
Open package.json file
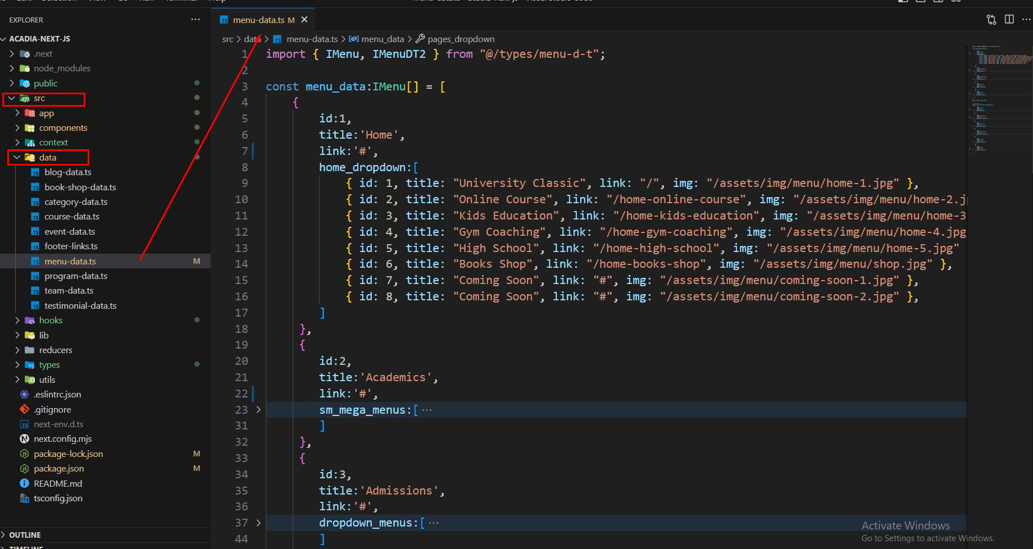coord(58,469)
